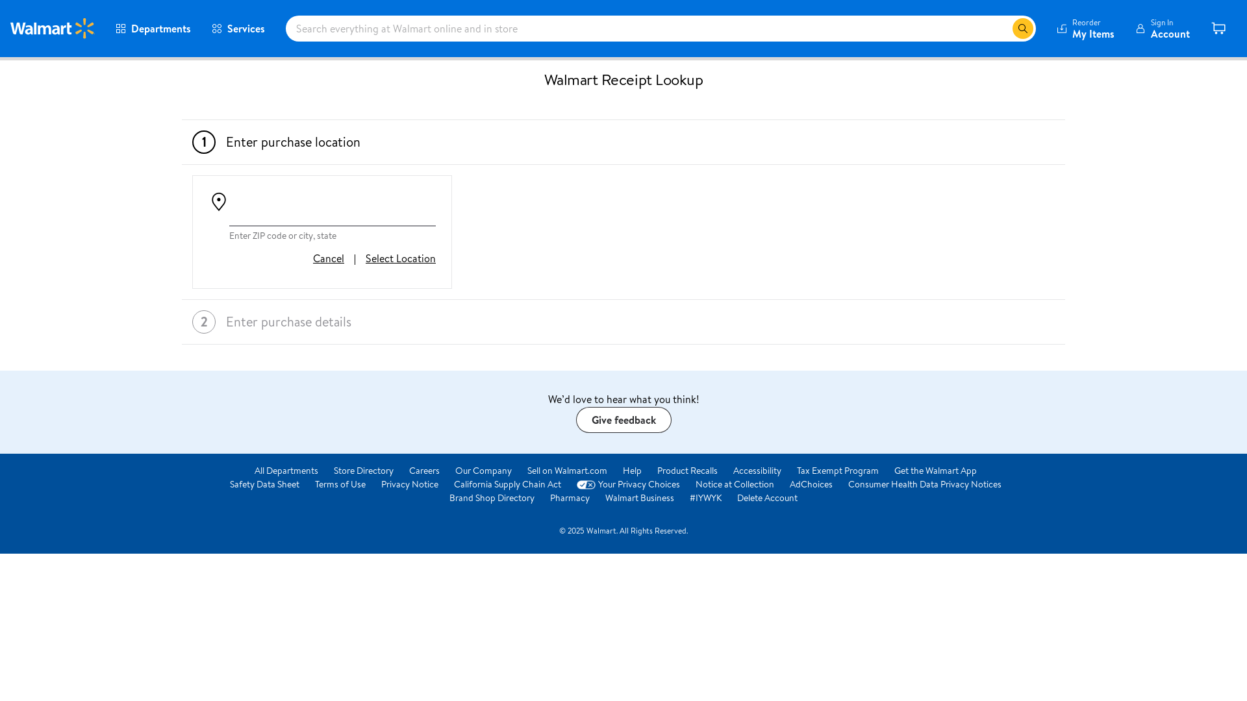The image size is (1247, 701).
Task: Open the Delete Account link
Action: (767, 498)
